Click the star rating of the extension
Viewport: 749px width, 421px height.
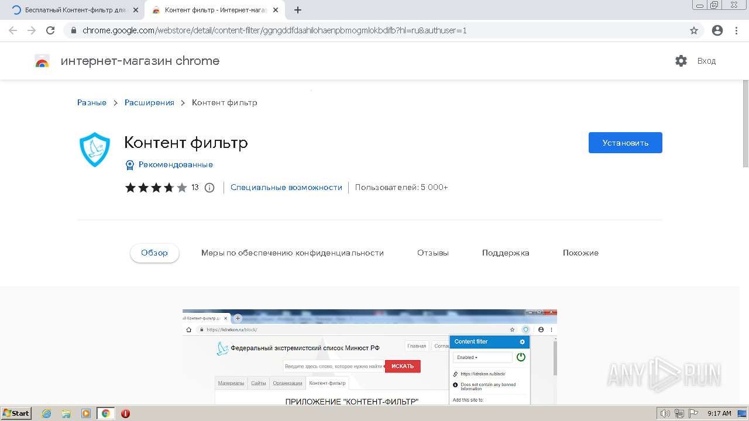156,188
